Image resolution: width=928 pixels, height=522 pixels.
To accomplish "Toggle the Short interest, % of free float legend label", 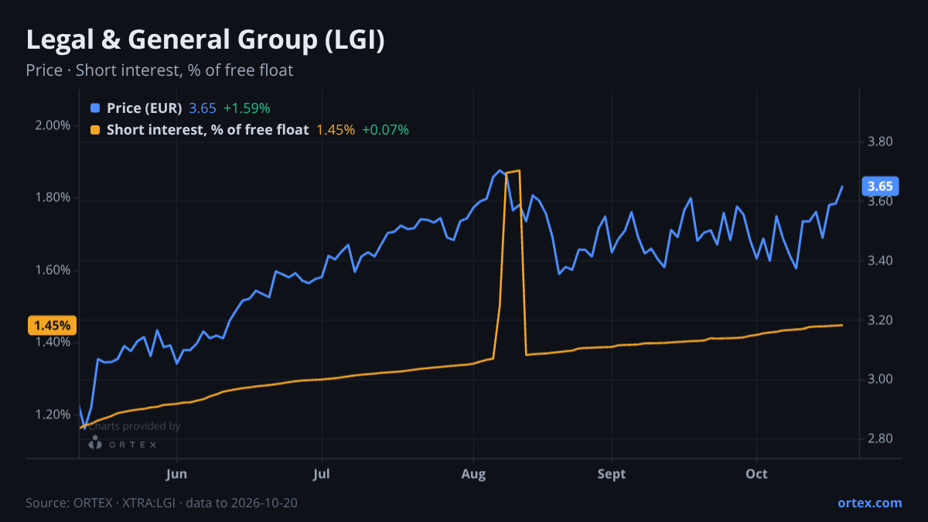I will [207, 130].
